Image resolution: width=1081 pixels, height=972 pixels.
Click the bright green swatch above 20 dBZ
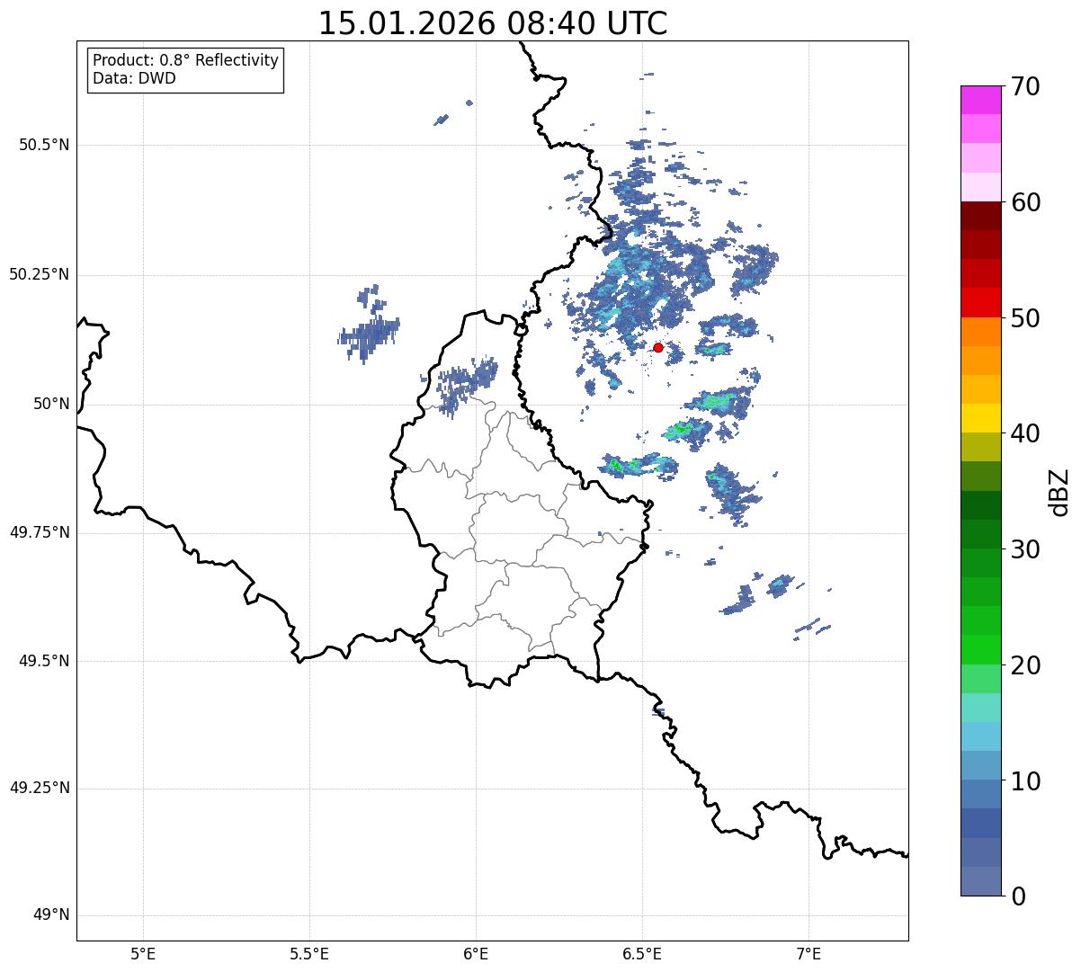(x=980, y=650)
